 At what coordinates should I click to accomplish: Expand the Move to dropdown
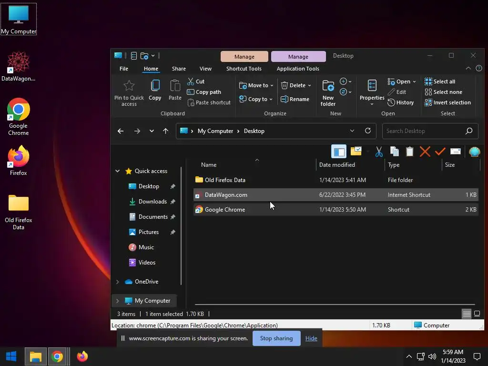coord(272,86)
